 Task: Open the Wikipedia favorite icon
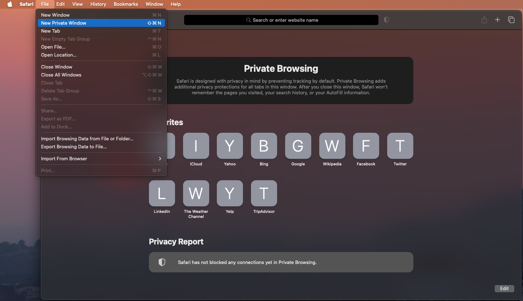pyautogui.click(x=332, y=146)
